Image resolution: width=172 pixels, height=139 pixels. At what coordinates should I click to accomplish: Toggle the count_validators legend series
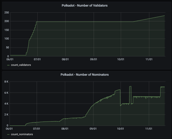click(x=21, y=65)
